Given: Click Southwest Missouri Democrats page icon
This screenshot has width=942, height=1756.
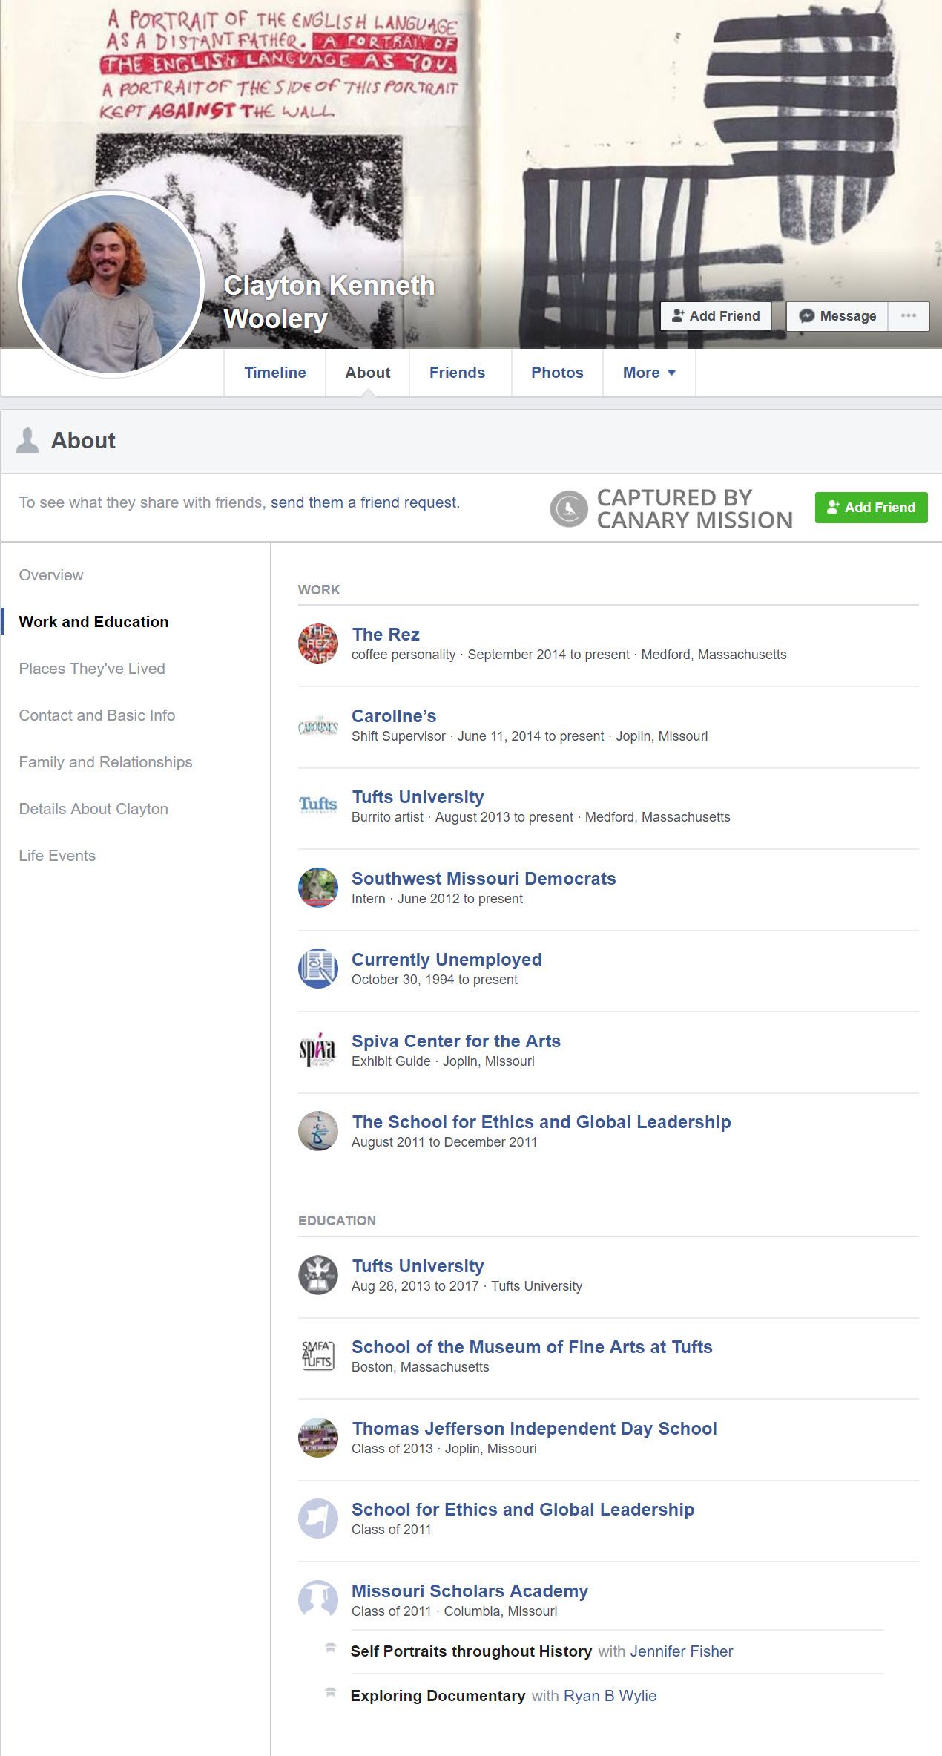Looking at the screenshot, I should [317, 888].
